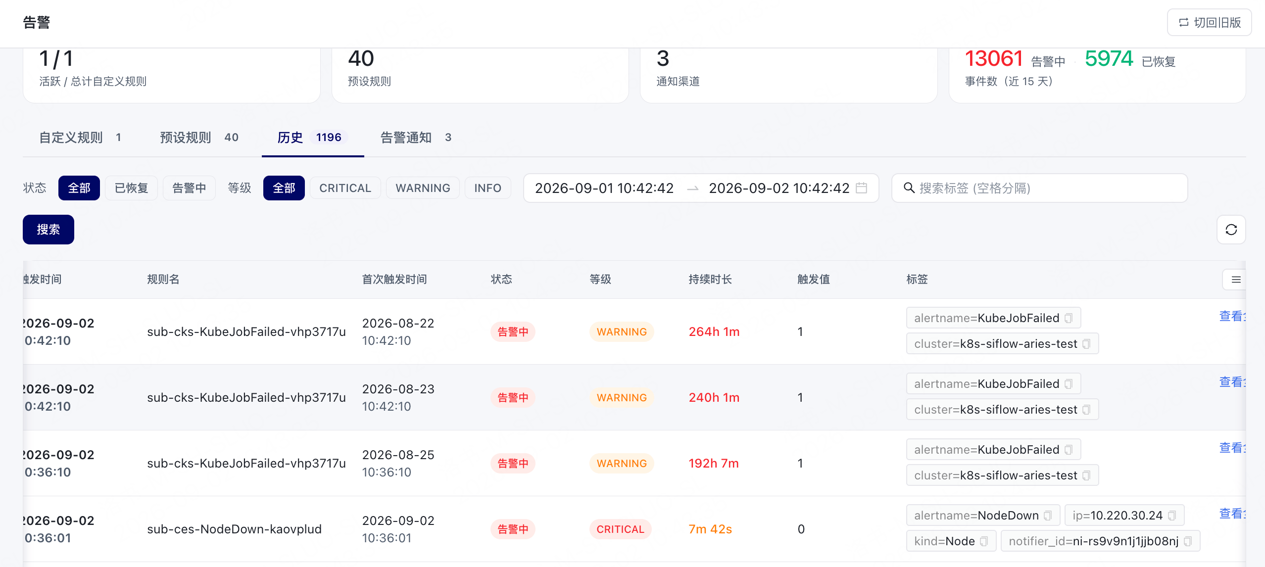The image size is (1265, 567).
Task: Open 查看 link for 264h 1m row
Action: tap(1232, 316)
